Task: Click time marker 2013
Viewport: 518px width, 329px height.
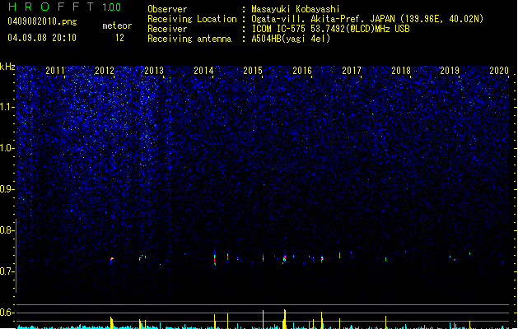Action: coord(154,71)
